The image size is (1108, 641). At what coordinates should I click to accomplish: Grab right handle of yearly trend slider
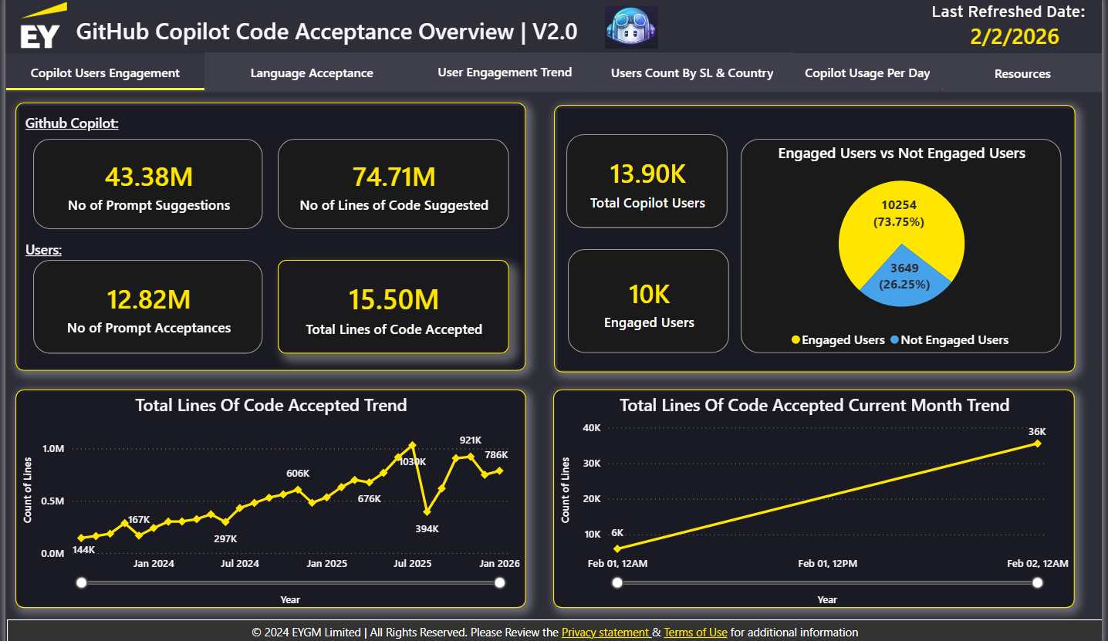(x=499, y=582)
